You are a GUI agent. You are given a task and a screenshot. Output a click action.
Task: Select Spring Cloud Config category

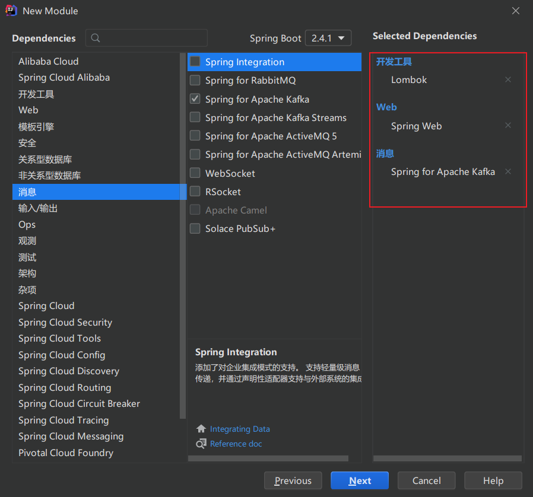pyautogui.click(x=96, y=355)
